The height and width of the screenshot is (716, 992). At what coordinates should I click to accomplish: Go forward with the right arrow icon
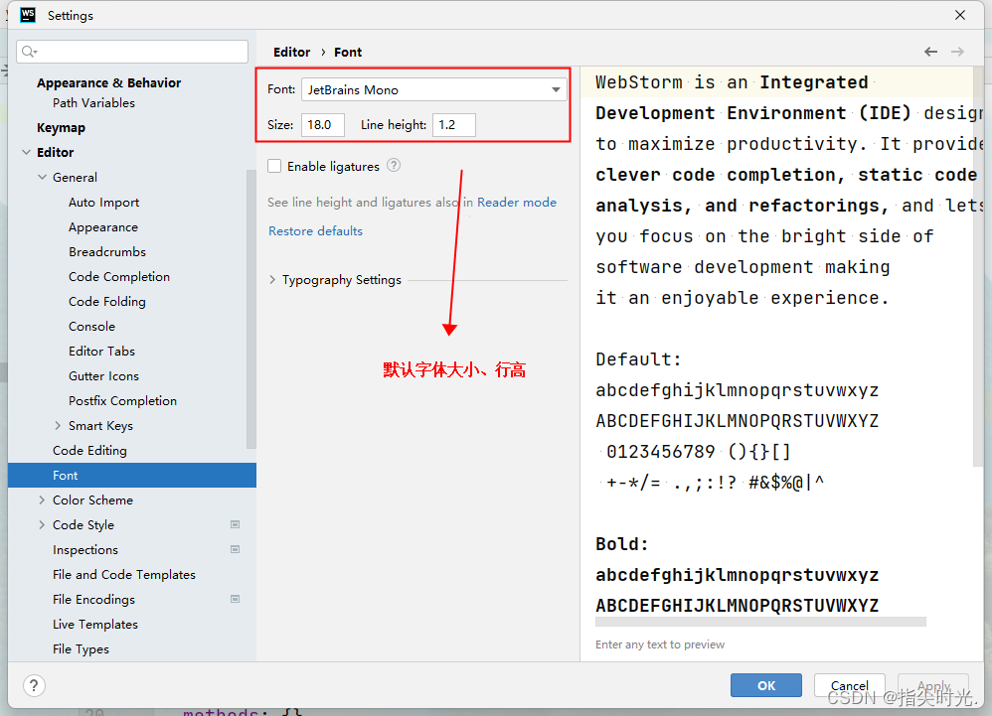pyautogui.click(x=958, y=52)
